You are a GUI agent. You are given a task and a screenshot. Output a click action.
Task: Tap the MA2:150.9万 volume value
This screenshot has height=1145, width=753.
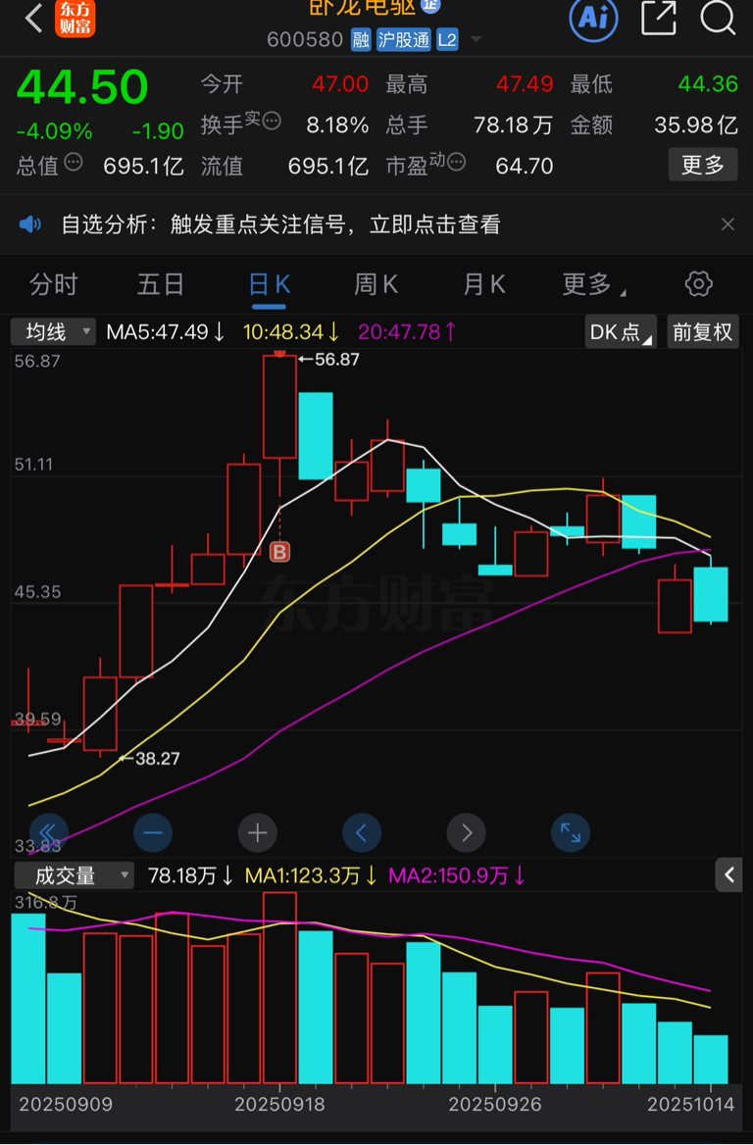coord(457,874)
